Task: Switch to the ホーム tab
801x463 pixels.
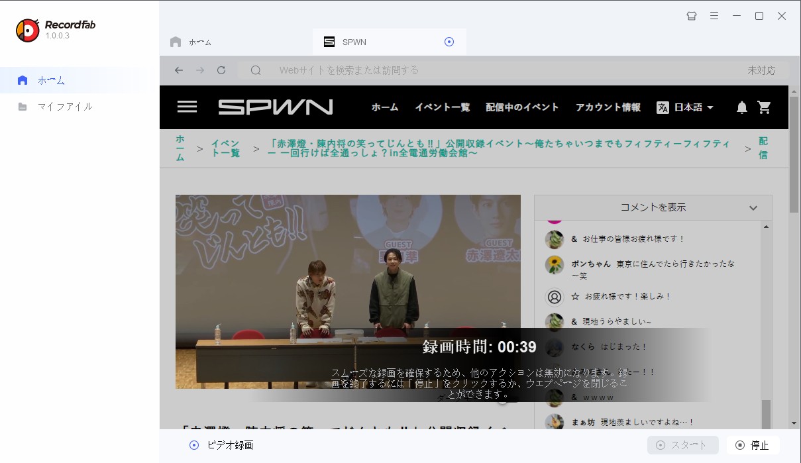Action: tap(236, 42)
